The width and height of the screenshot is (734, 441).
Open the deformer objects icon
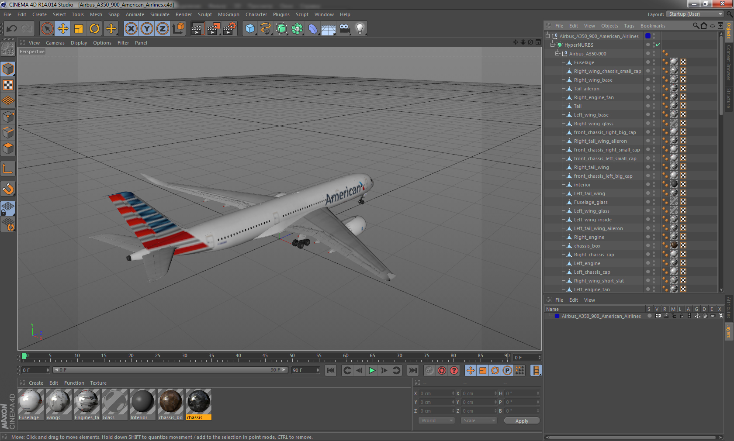click(313, 29)
